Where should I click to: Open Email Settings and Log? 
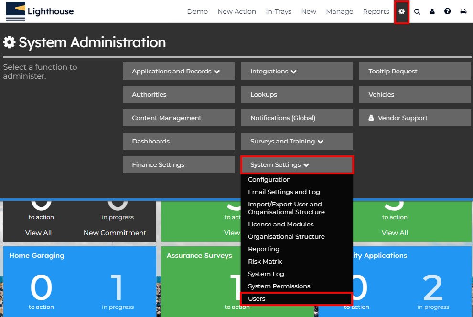pyautogui.click(x=284, y=192)
